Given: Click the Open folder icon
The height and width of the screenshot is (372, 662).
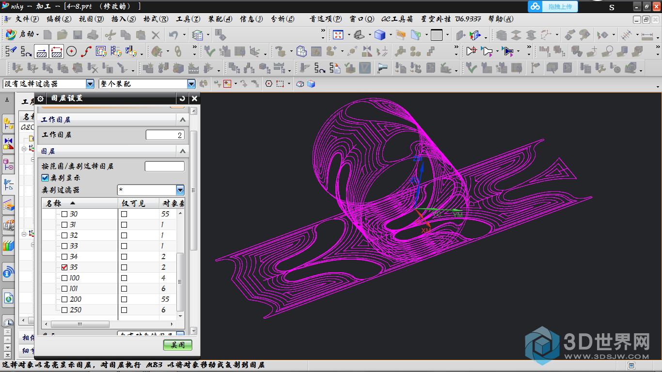Looking at the screenshot, I should (63, 35).
